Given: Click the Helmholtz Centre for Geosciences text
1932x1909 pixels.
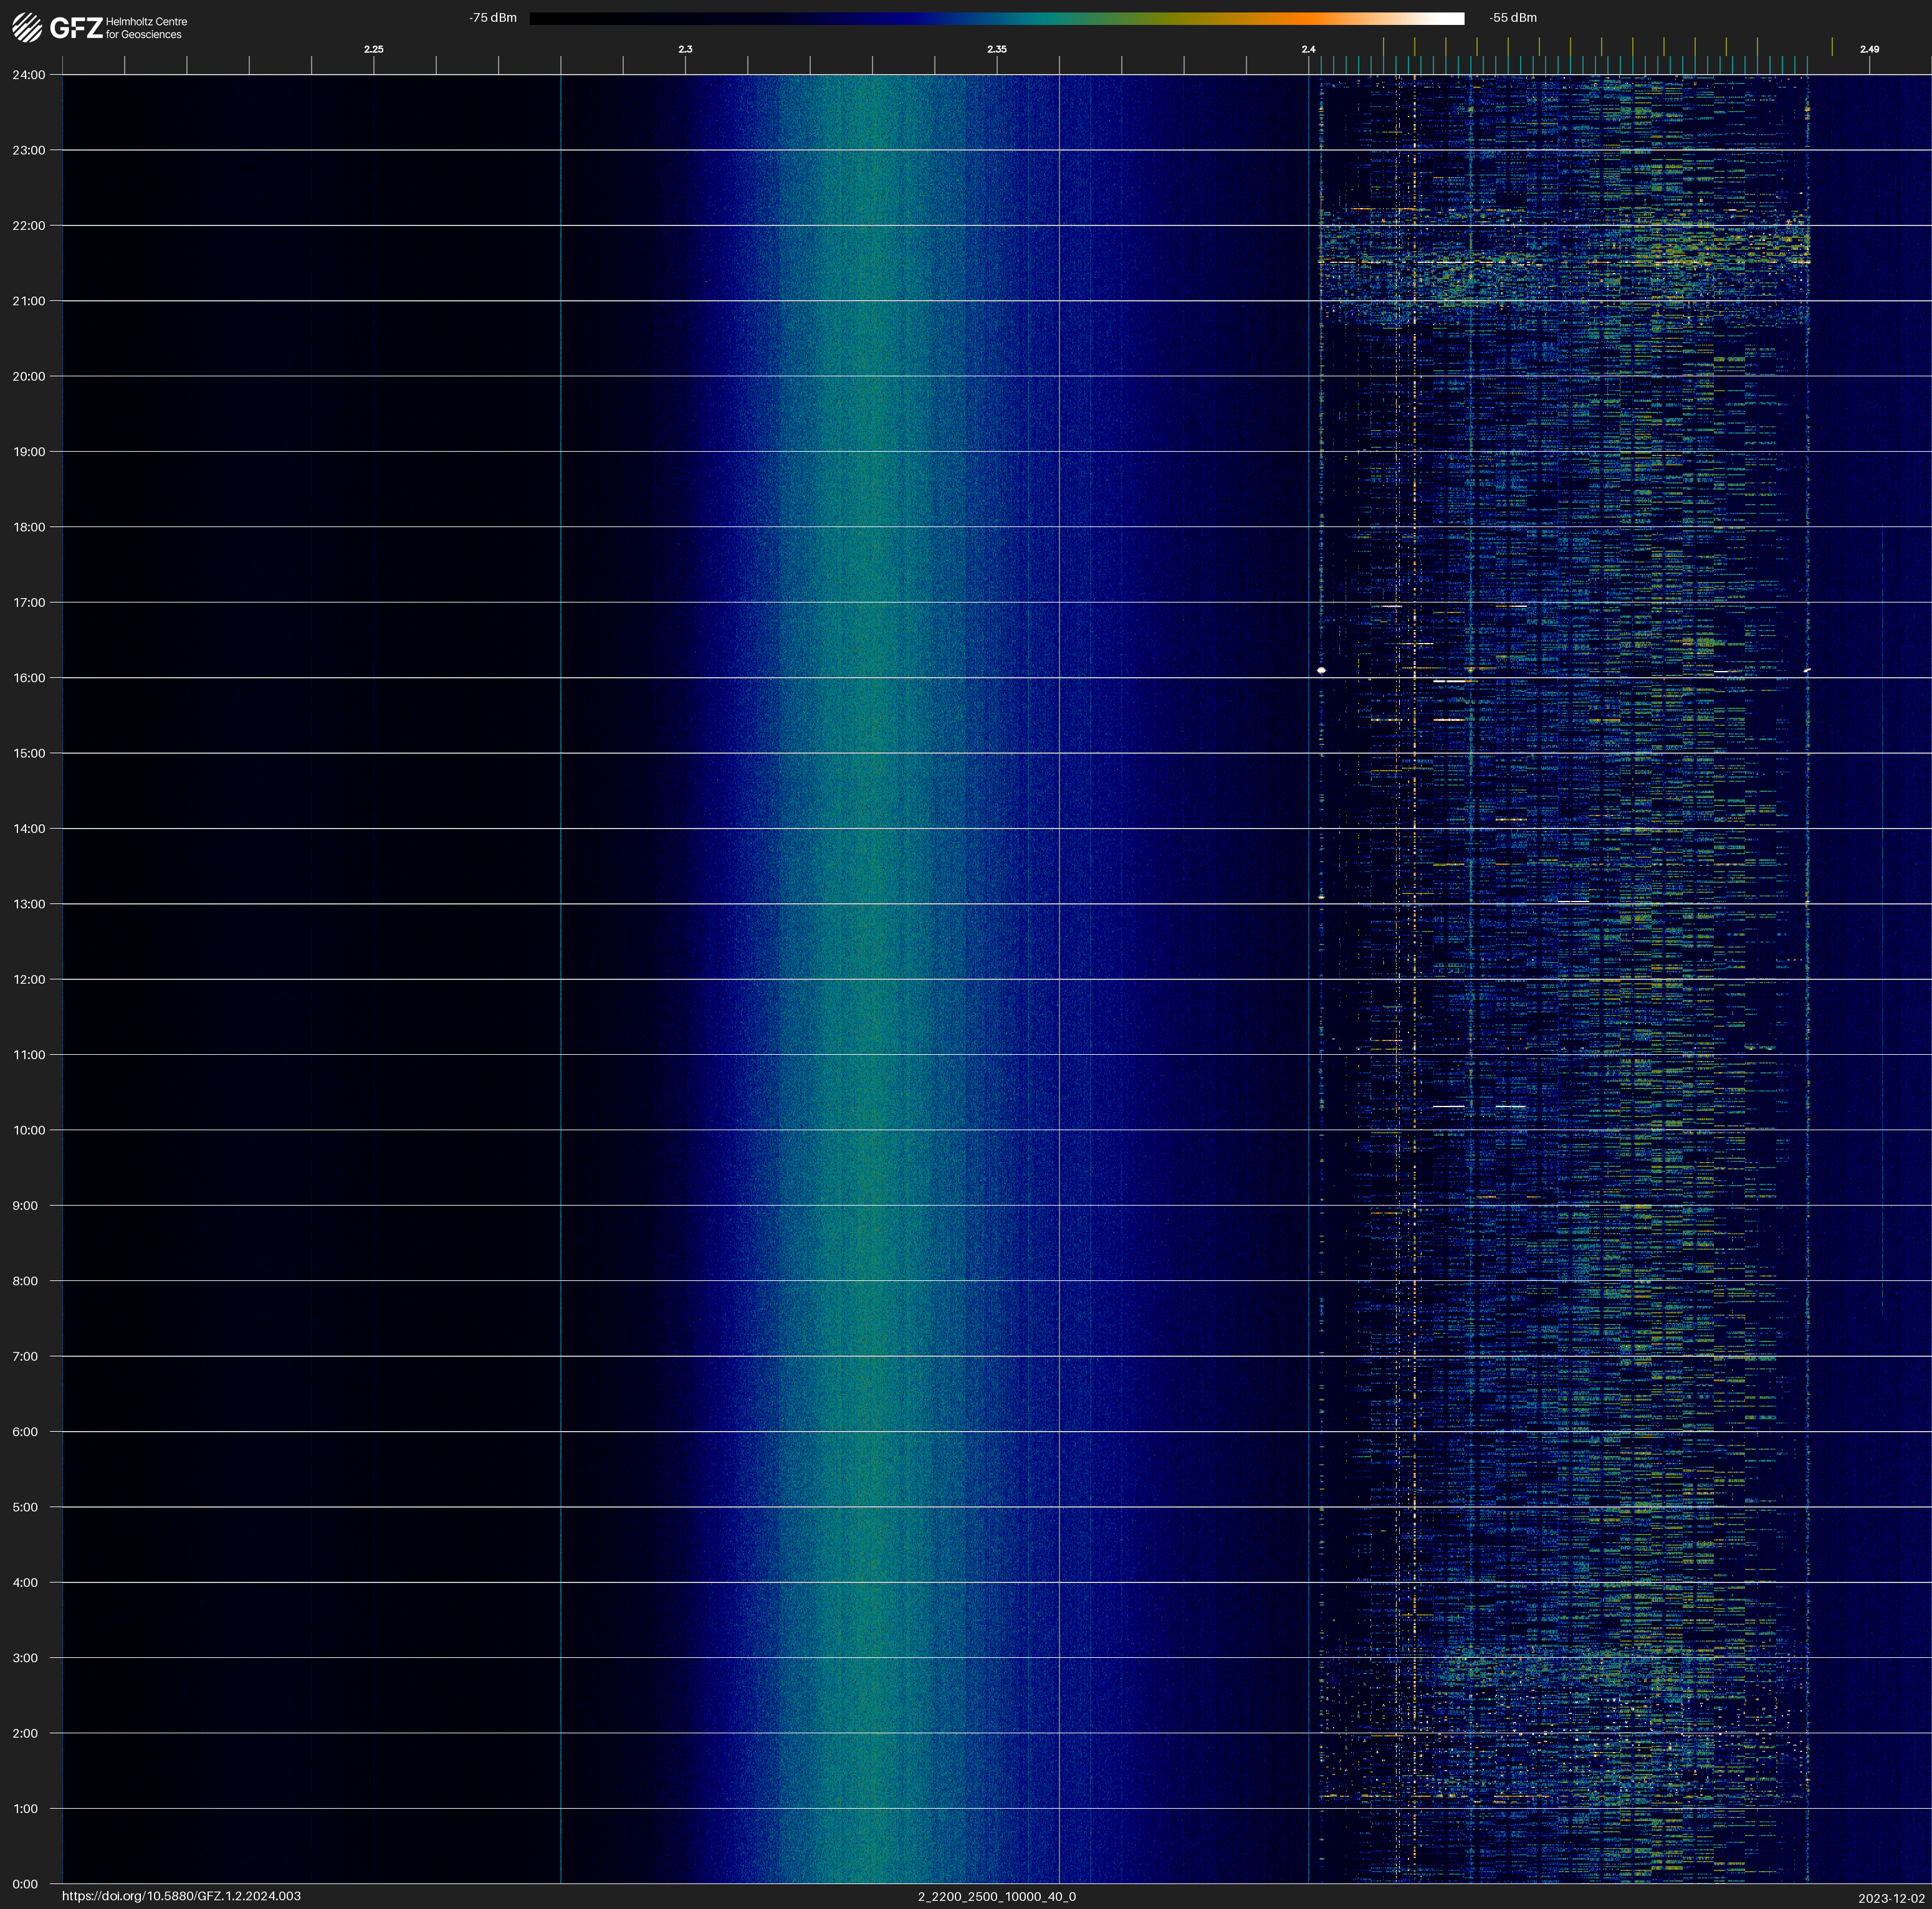Looking at the screenshot, I should click(146, 28).
